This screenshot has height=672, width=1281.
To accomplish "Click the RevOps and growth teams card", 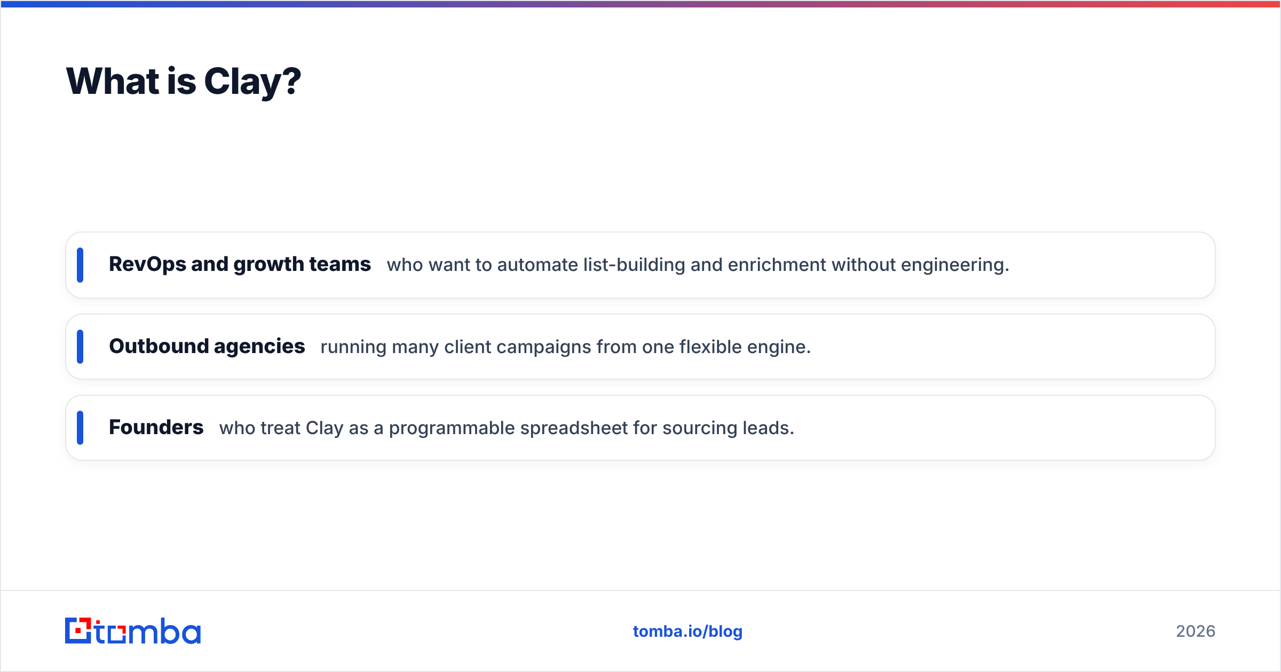I will coord(640,265).
